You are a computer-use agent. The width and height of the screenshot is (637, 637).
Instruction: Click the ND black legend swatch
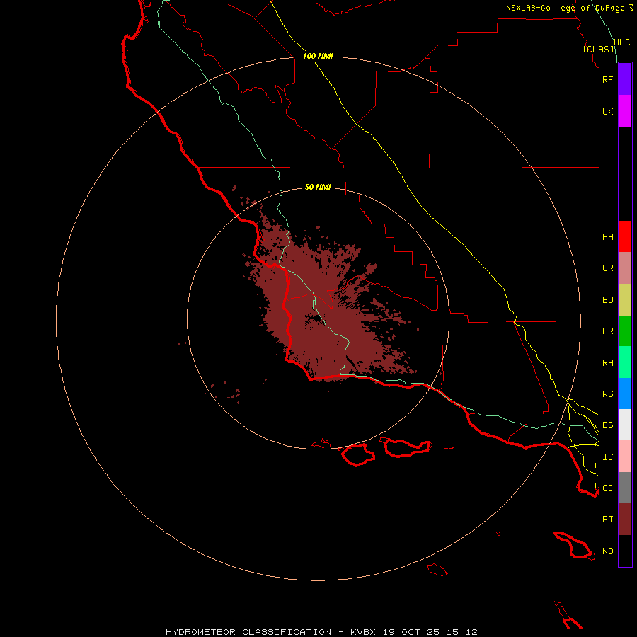pyautogui.click(x=625, y=551)
